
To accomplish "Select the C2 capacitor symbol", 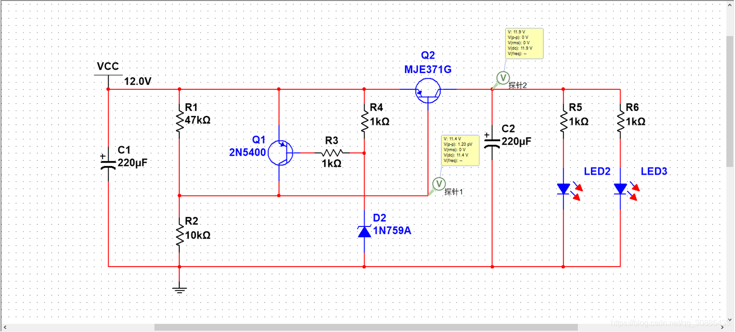I will click(492, 142).
